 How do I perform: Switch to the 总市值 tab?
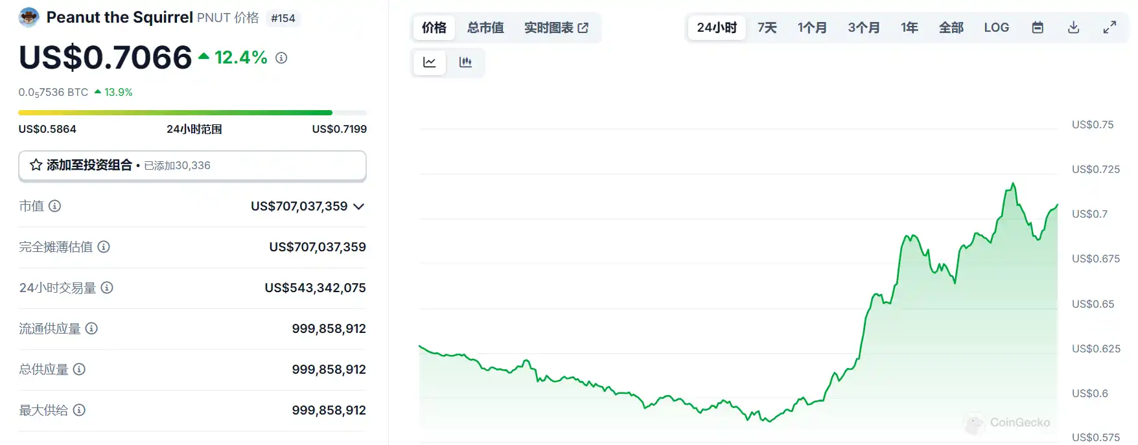point(485,28)
